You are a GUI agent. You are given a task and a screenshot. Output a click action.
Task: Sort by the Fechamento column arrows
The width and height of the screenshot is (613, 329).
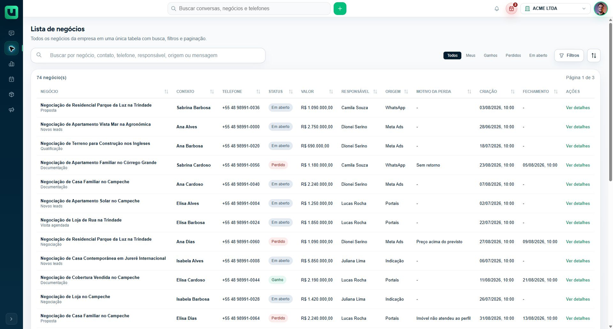coord(556,92)
